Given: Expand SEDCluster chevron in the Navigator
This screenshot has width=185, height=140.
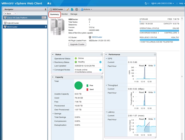Looking at the screenshot, I should click(x=46, y=27).
